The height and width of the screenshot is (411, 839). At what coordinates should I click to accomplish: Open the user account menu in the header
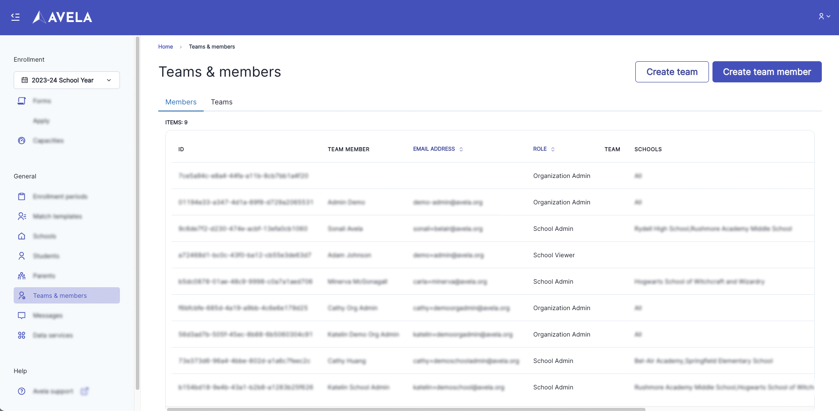824,16
